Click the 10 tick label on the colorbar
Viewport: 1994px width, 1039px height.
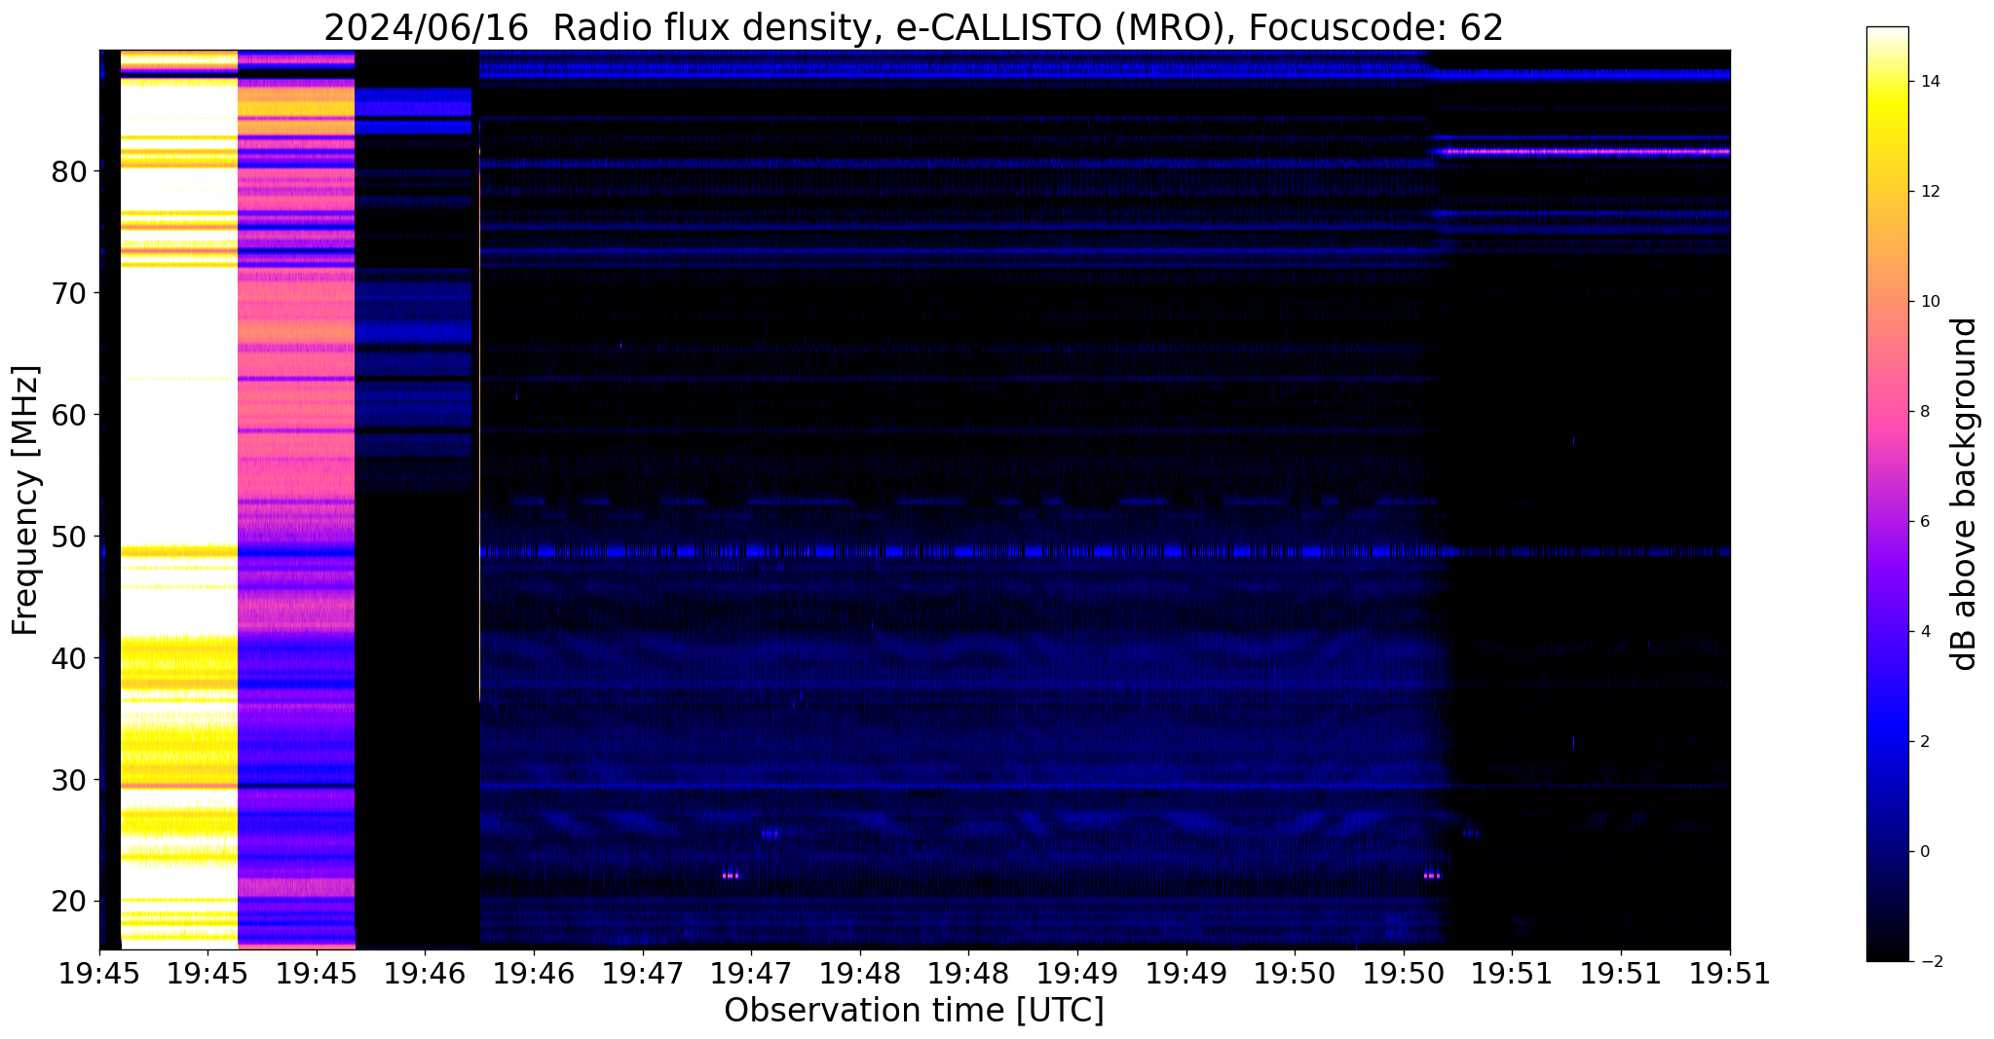[1928, 302]
